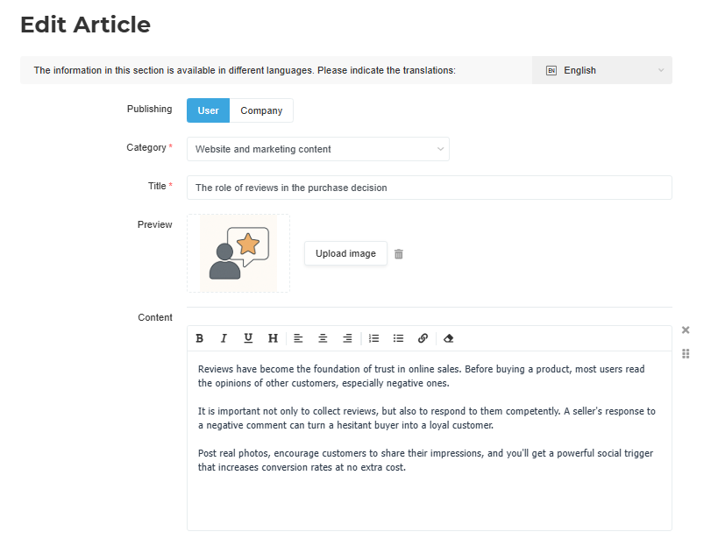Remove the content block with X icon
Screen dimensions: 718x546
click(x=686, y=330)
